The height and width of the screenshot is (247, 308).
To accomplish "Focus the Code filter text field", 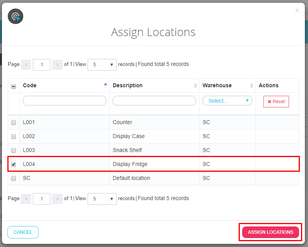I will (x=64, y=101).
